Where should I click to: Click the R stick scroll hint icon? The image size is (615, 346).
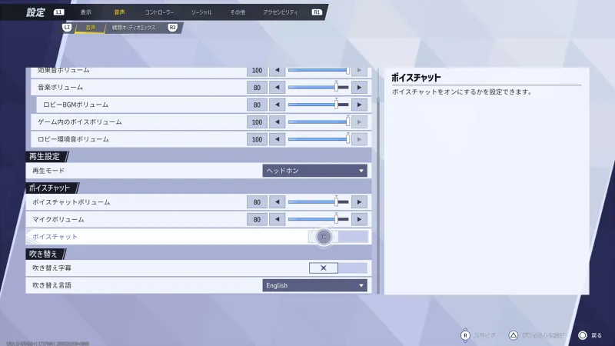click(465, 335)
